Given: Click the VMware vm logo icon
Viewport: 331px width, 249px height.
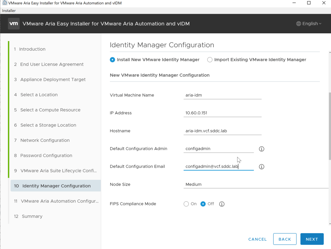Looking at the screenshot, I should pos(14,24).
